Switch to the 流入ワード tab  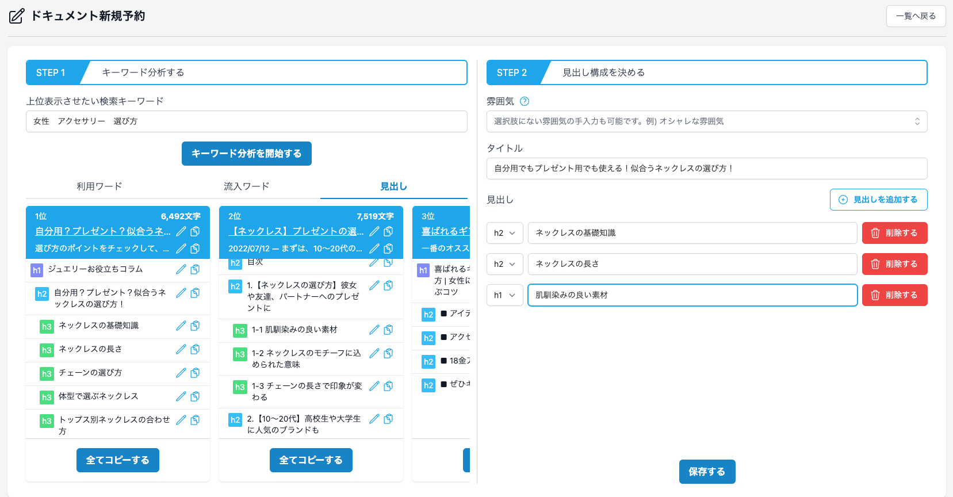(x=247, y=186)
